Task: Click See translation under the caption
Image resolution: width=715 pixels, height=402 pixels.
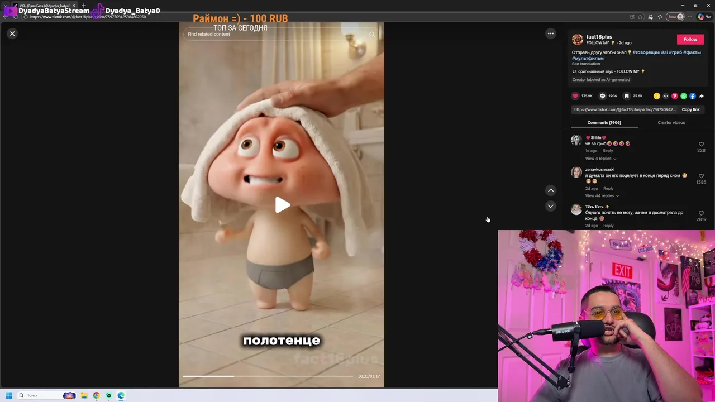Action: pyautogui.click(x=585, y=64)
